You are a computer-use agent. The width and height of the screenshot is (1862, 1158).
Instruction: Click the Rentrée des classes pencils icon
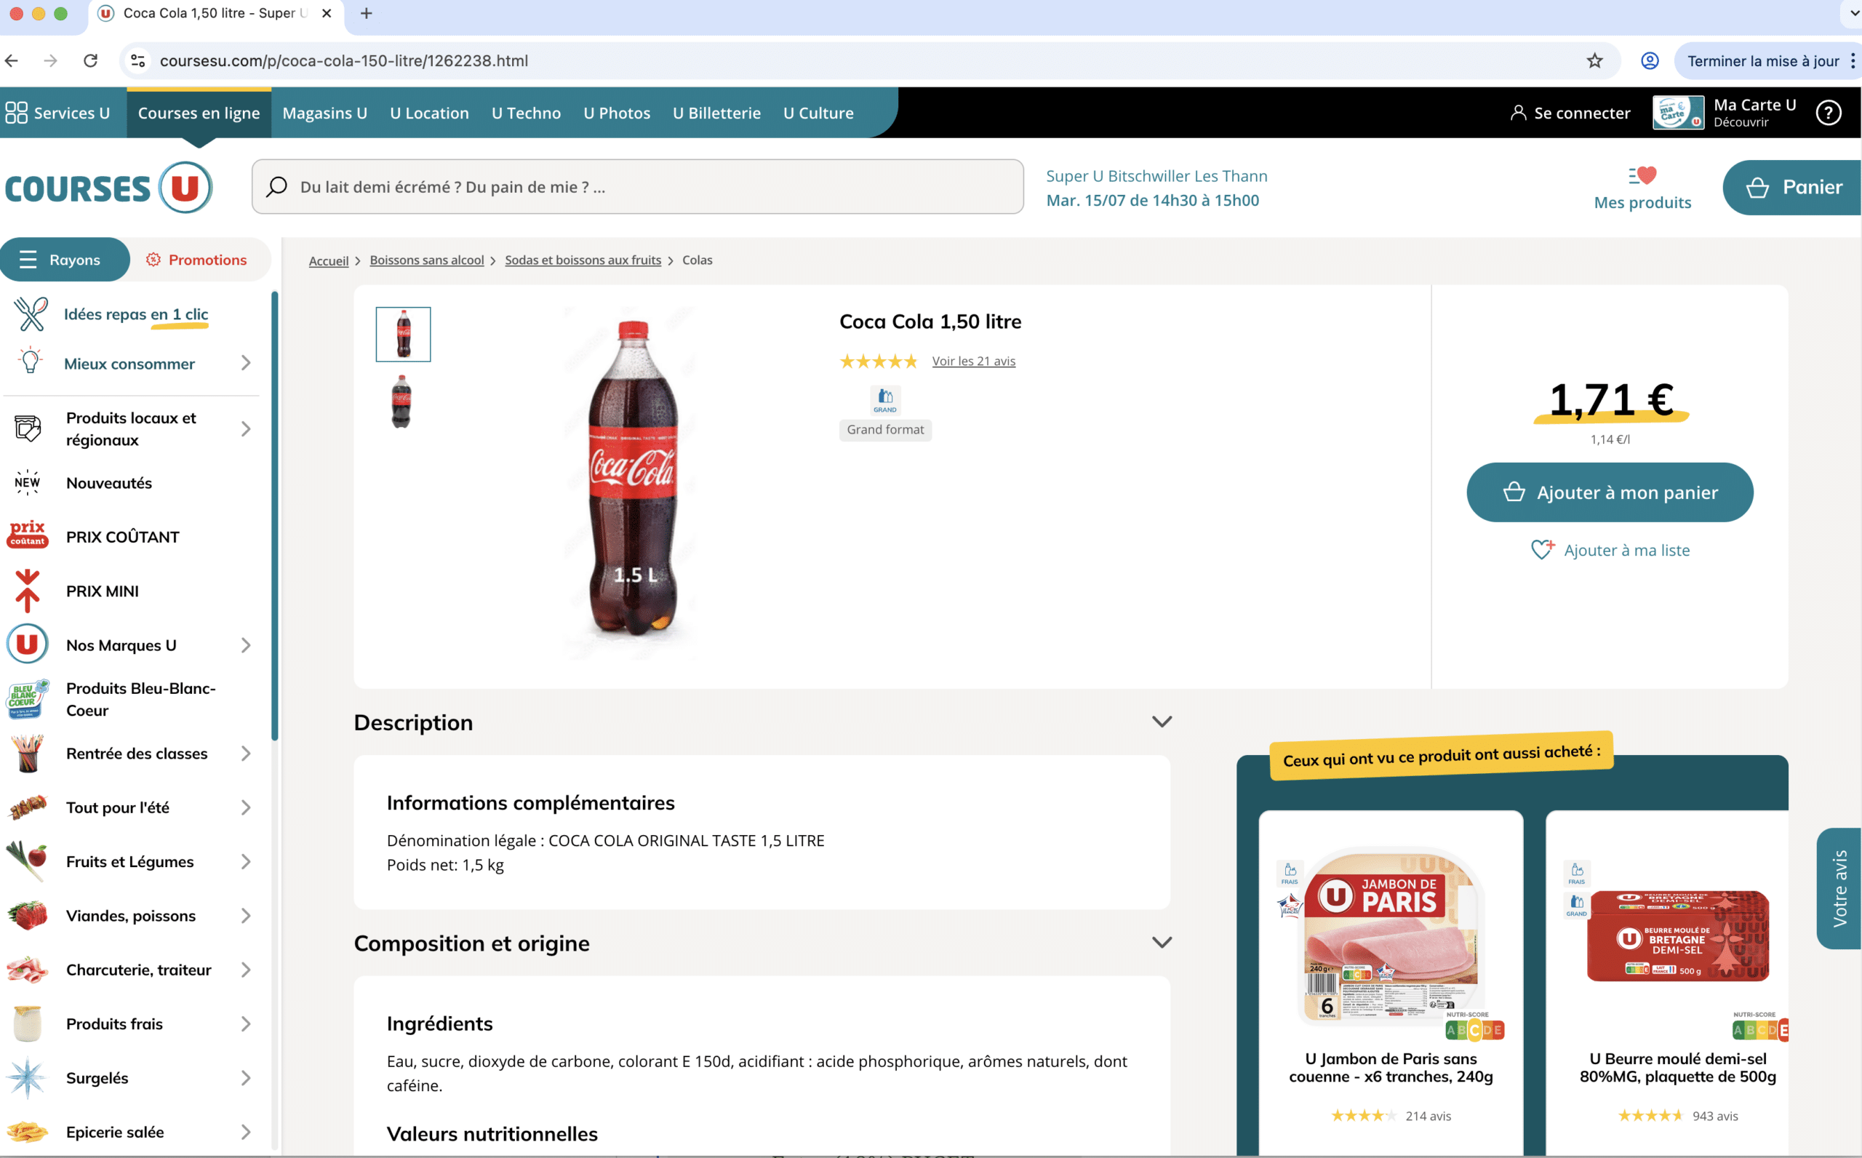point(28,753)
